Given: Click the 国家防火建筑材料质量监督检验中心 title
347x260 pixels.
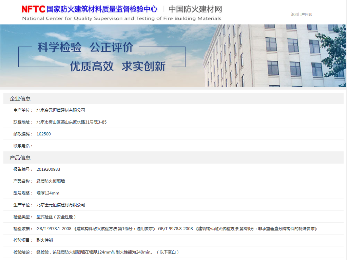Looking at the screenshot, I should (102, 9).
